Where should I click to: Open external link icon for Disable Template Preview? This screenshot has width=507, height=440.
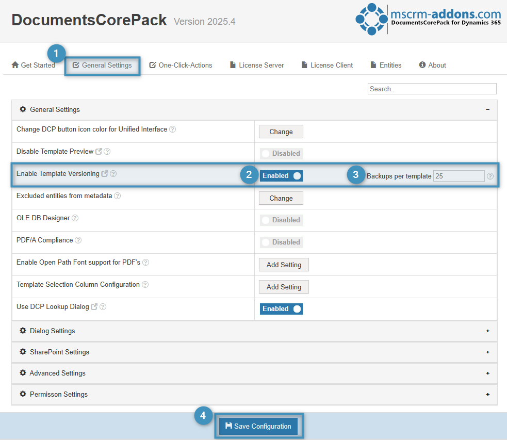tap(99, 152)
